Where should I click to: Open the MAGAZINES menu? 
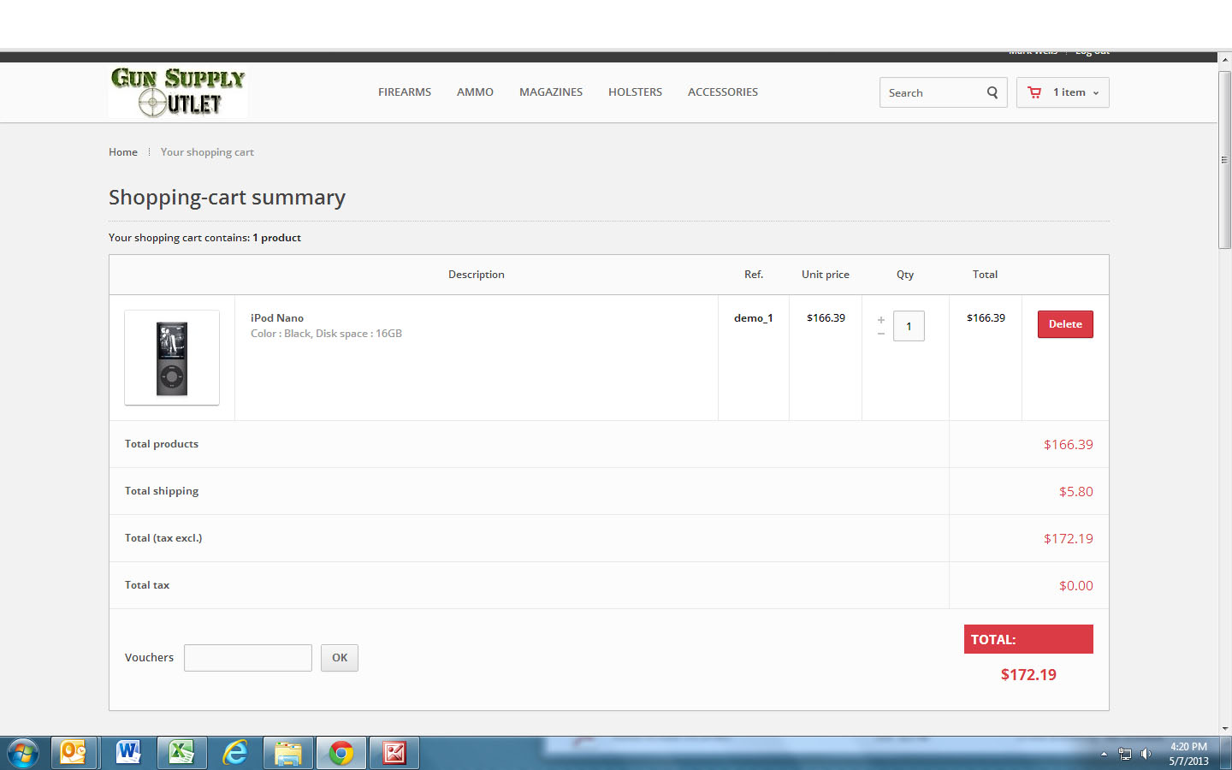click(x=551, y=92)
